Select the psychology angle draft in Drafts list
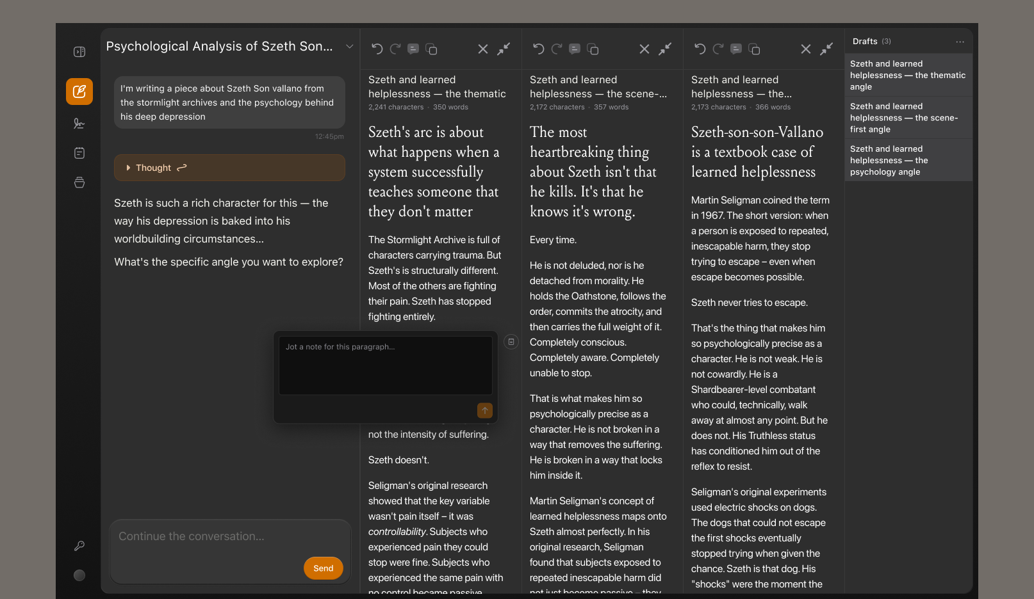Image resolution: width=1034 pixels, height=599 pixels. 908,160
